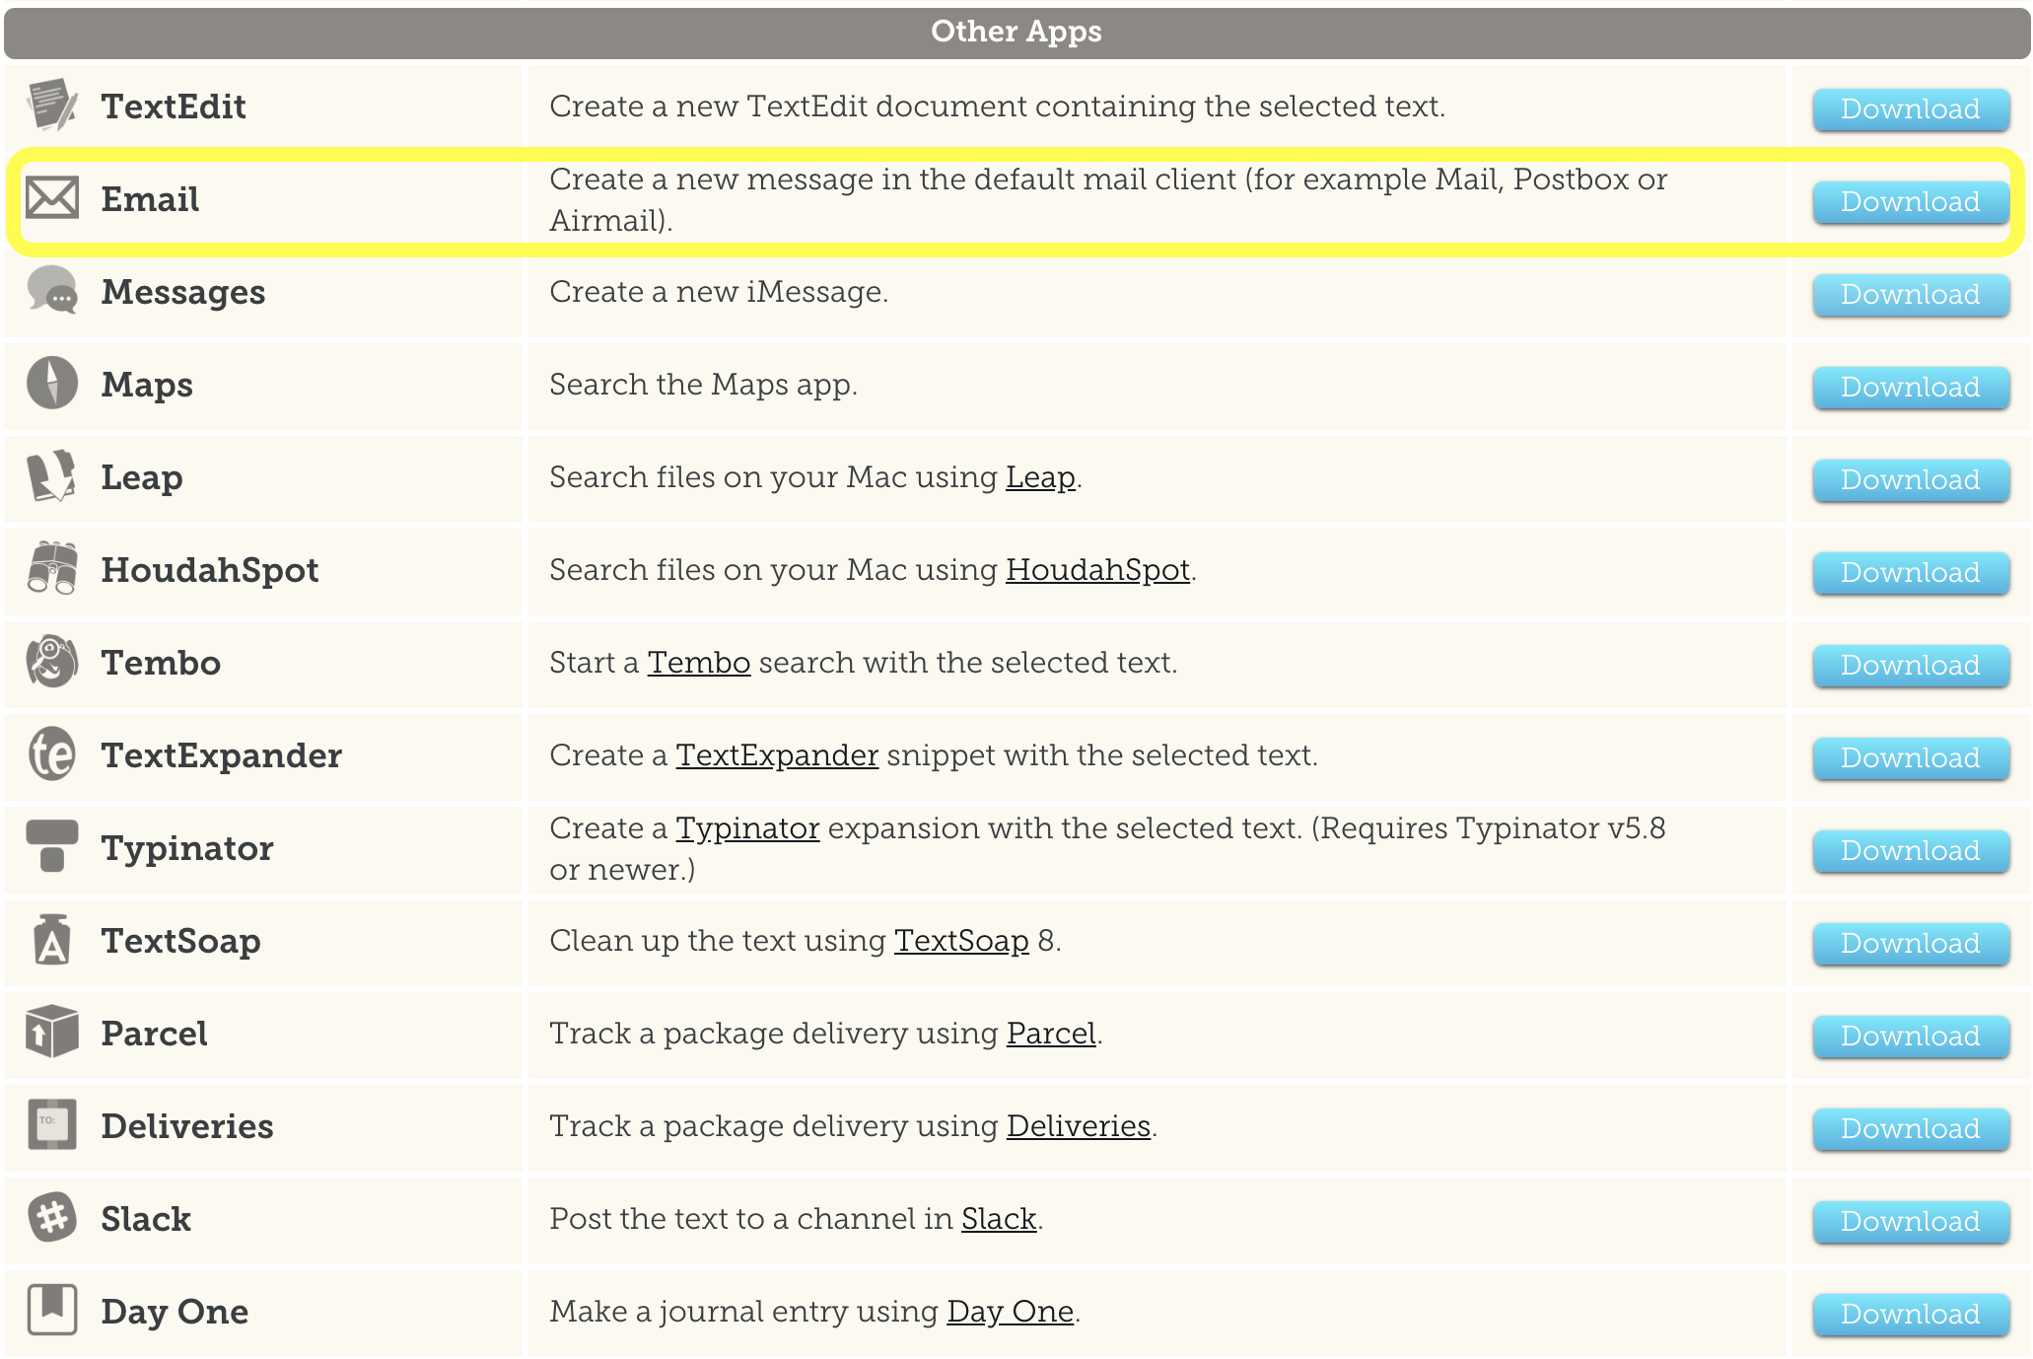Click the 'HoudahSpot' extension name
Screen dimensions: 2033x1359
point(210,570)
